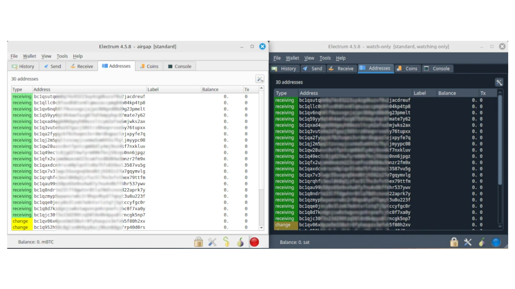Click the seed sprout icon in airgap window

(226, 242)
